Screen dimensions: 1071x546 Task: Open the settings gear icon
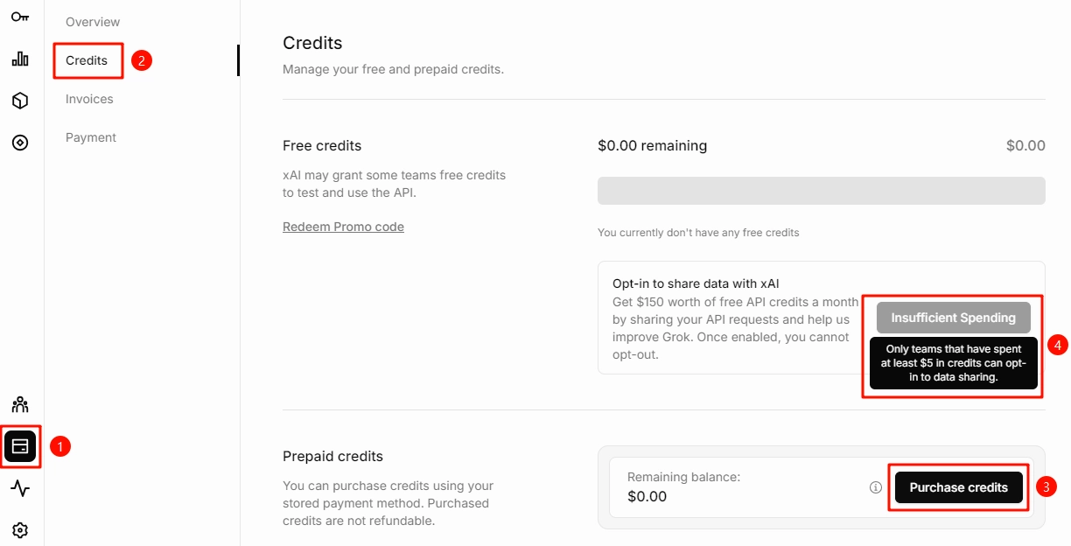click(20, 530)
